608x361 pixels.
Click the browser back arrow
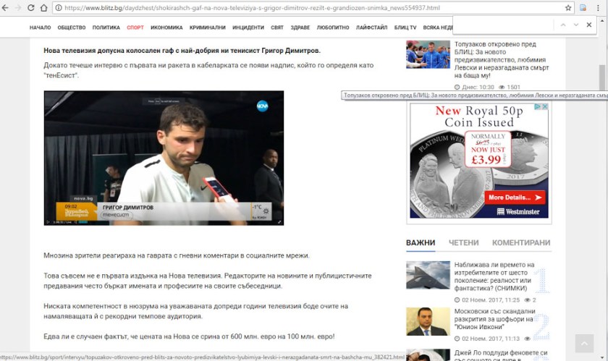click(x=6, y=7)
